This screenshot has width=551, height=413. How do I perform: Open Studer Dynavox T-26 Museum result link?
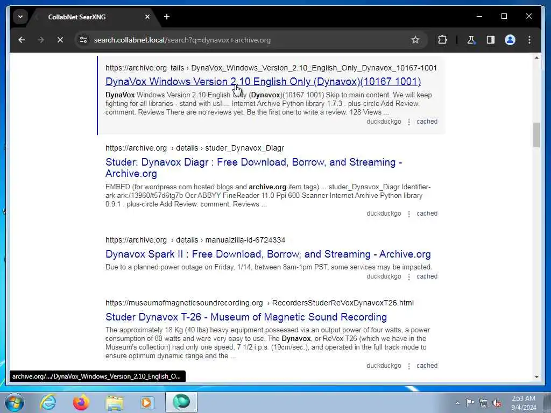coord(246,317)
